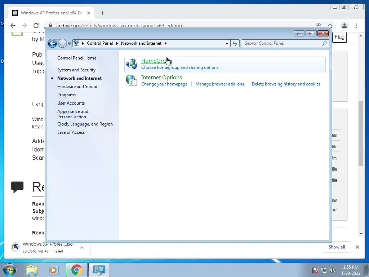This screenshot has height=277, width=369.
Task: Open the HomeGroup globe icon
Action: point(131,64)
